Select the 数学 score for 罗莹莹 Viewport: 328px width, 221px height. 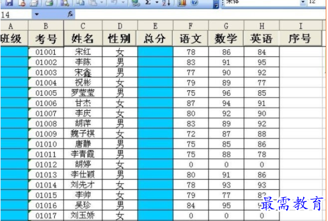226,93
